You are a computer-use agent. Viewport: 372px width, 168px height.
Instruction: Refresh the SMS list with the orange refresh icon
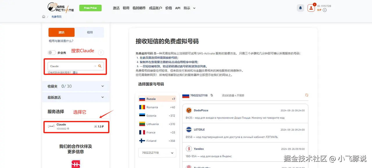[x=307, y=95]
